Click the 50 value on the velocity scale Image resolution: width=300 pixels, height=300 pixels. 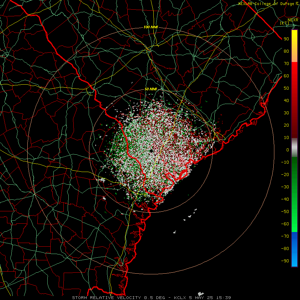(x=286, y=88)
